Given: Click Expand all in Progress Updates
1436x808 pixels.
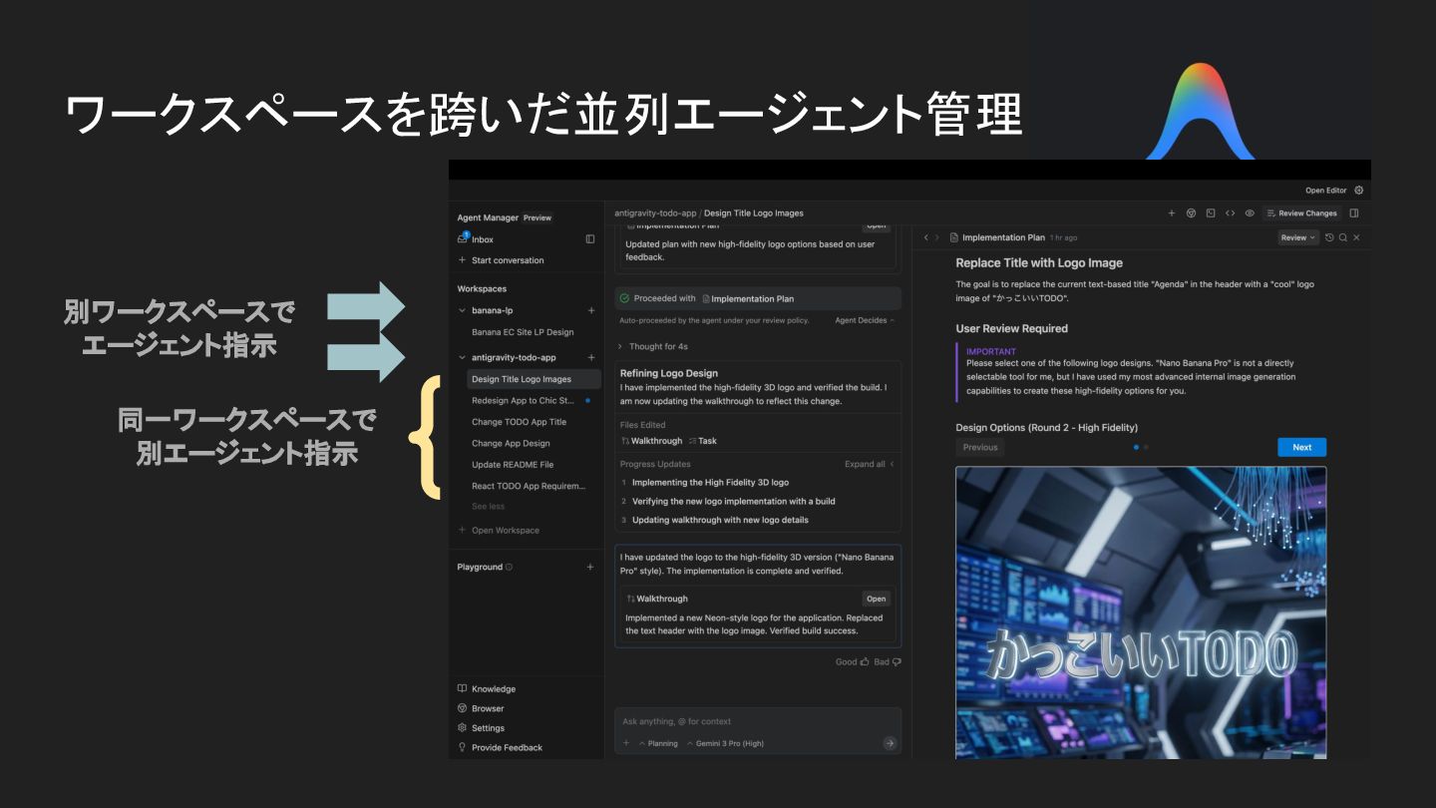Looking at the screenshot, I should (x=869, y=464).
